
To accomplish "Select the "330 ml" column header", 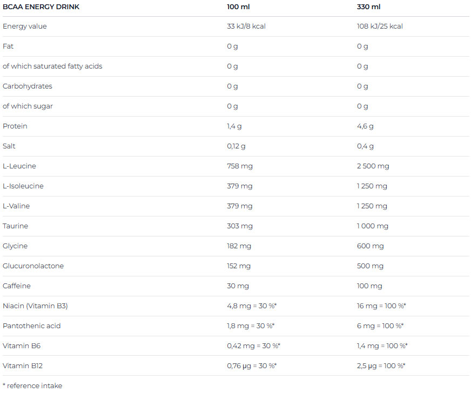I will click(x=368, y=6).
